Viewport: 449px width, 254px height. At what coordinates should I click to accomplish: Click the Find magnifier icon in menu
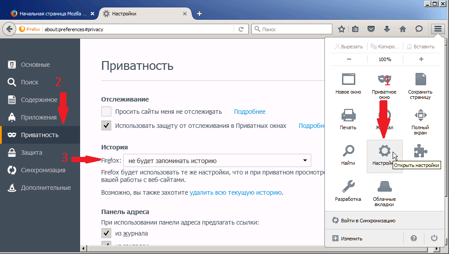[x=348, y=152]
